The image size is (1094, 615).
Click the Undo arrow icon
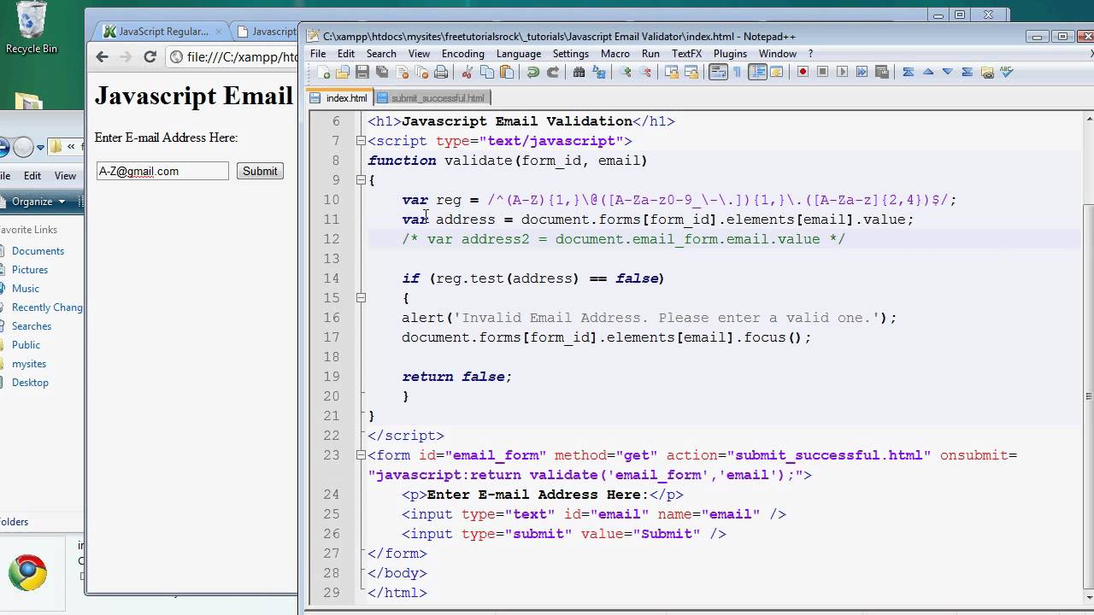[532, 73]
